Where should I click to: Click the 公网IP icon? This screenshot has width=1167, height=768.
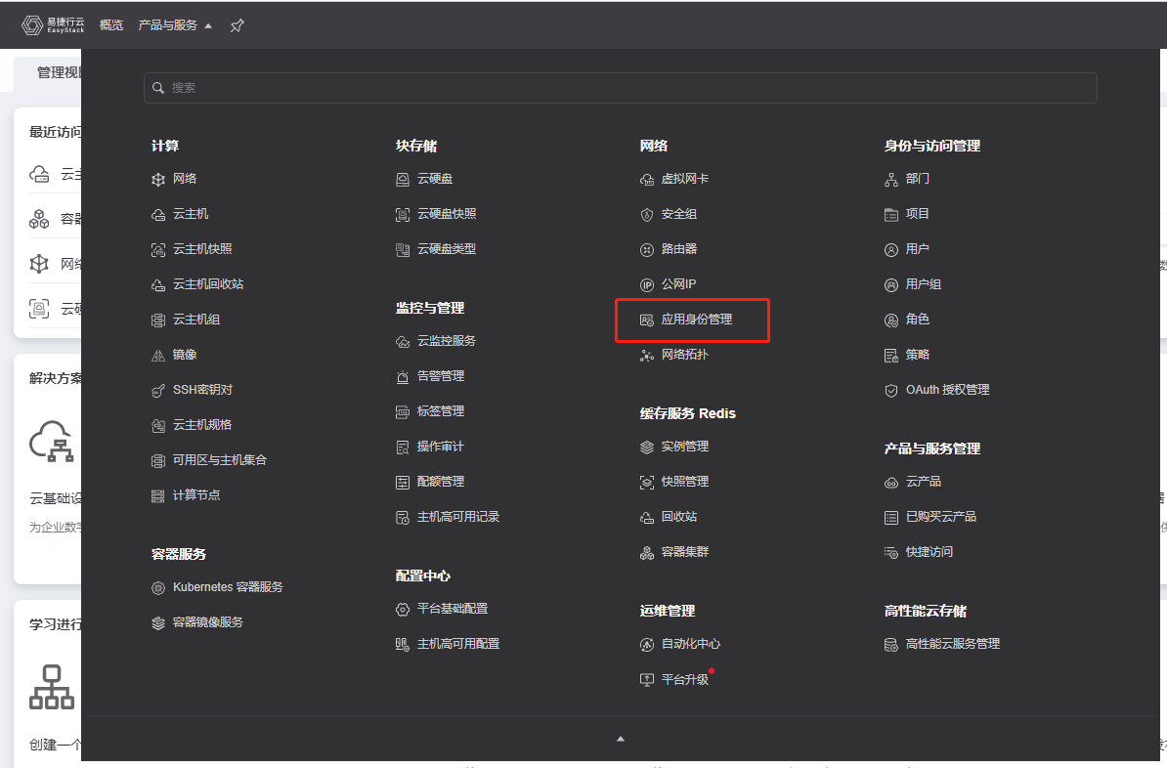pos(646,284)
